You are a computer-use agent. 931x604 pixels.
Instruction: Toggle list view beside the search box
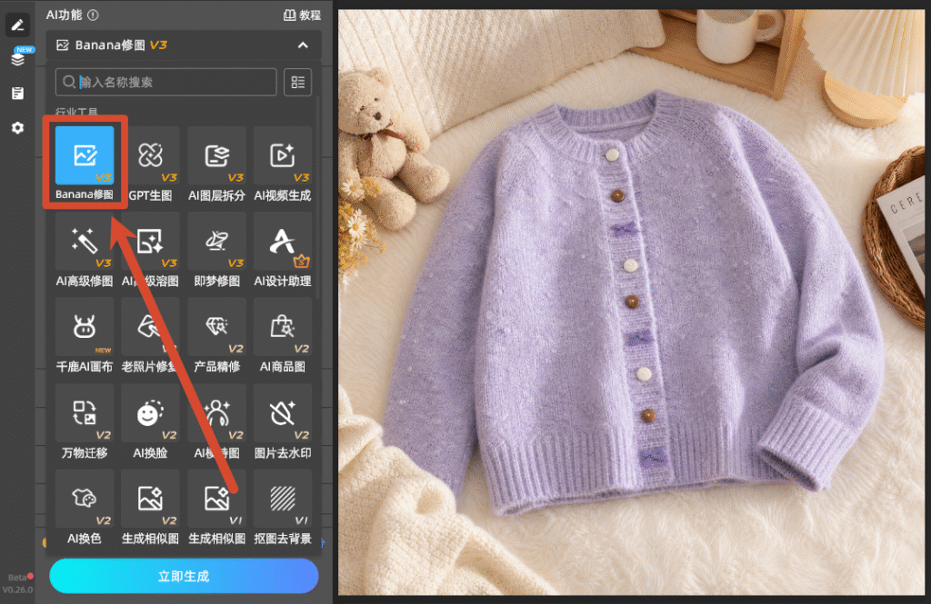click(x=298, y=82)
